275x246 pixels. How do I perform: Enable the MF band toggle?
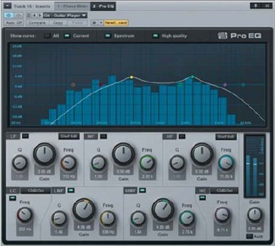pyautogui.click(x=104, y=137)
